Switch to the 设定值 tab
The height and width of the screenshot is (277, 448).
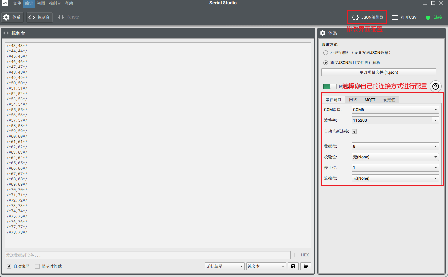[x=389, y=100]
